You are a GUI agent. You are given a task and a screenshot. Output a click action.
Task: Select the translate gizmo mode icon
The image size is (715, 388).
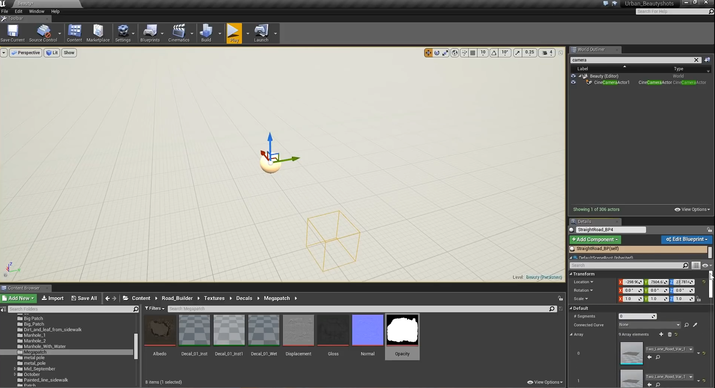tap(428, 53)
